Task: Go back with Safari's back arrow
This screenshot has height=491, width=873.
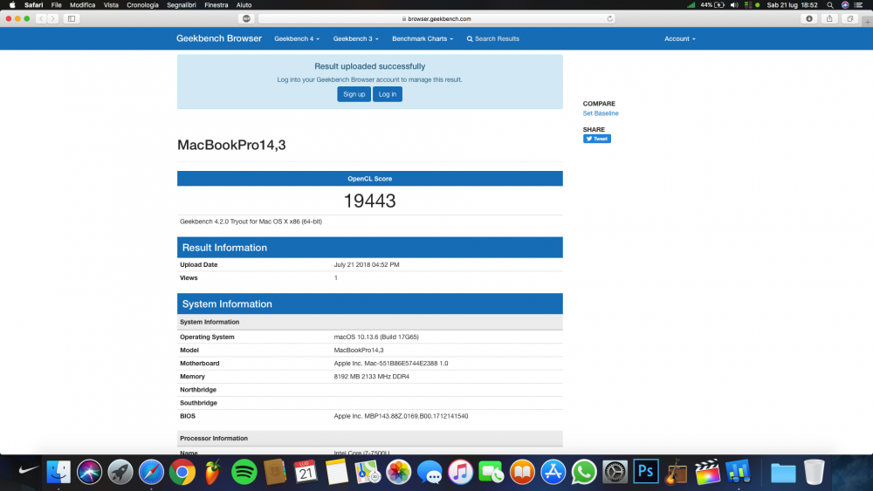Action: 41,18
